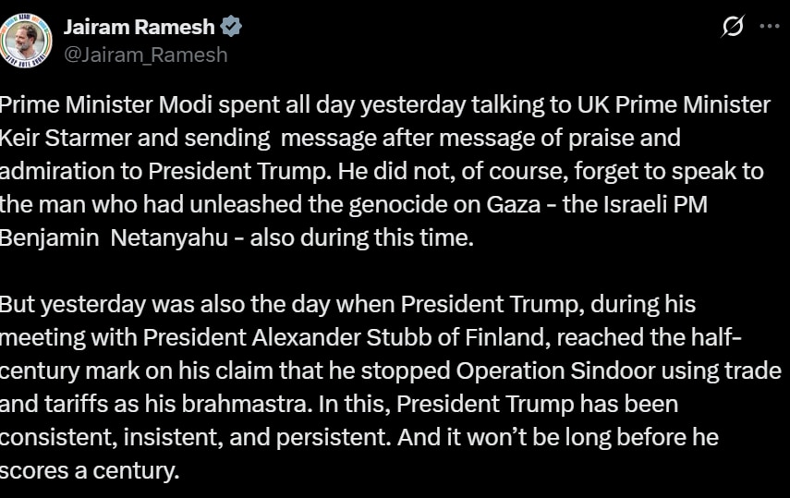
Task: Open the Grok actions icon
Action: [733, 27]
